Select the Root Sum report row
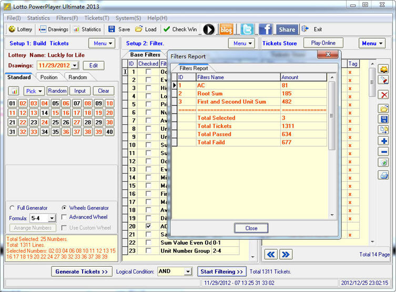Viewport: 396px width, 292px height. [252, 93]
